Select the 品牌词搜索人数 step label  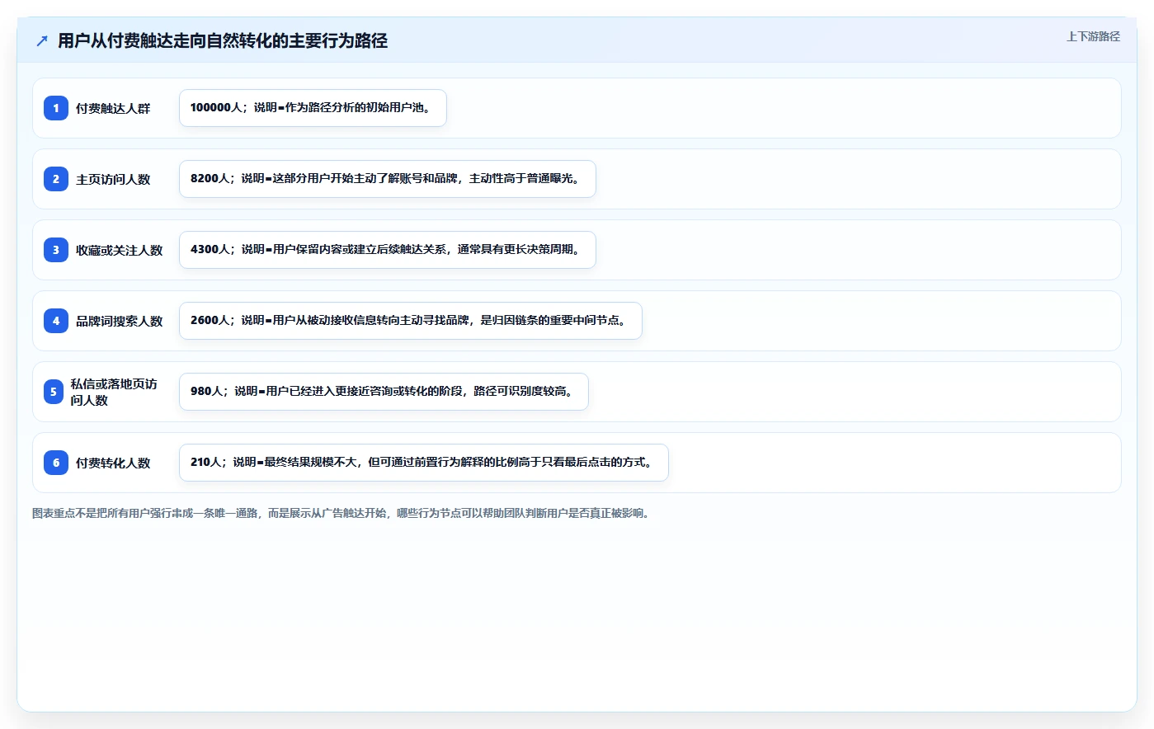(120, 321)
